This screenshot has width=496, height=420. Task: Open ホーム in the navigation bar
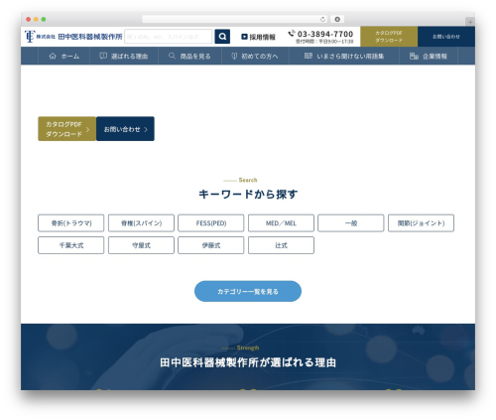(x=64, y=56)
